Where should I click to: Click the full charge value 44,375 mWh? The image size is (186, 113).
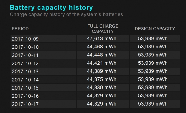(x=102, y=80)
